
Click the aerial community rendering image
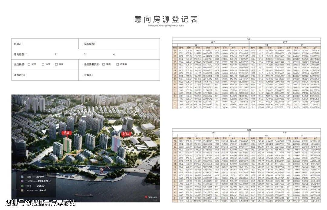click(86, 148)
